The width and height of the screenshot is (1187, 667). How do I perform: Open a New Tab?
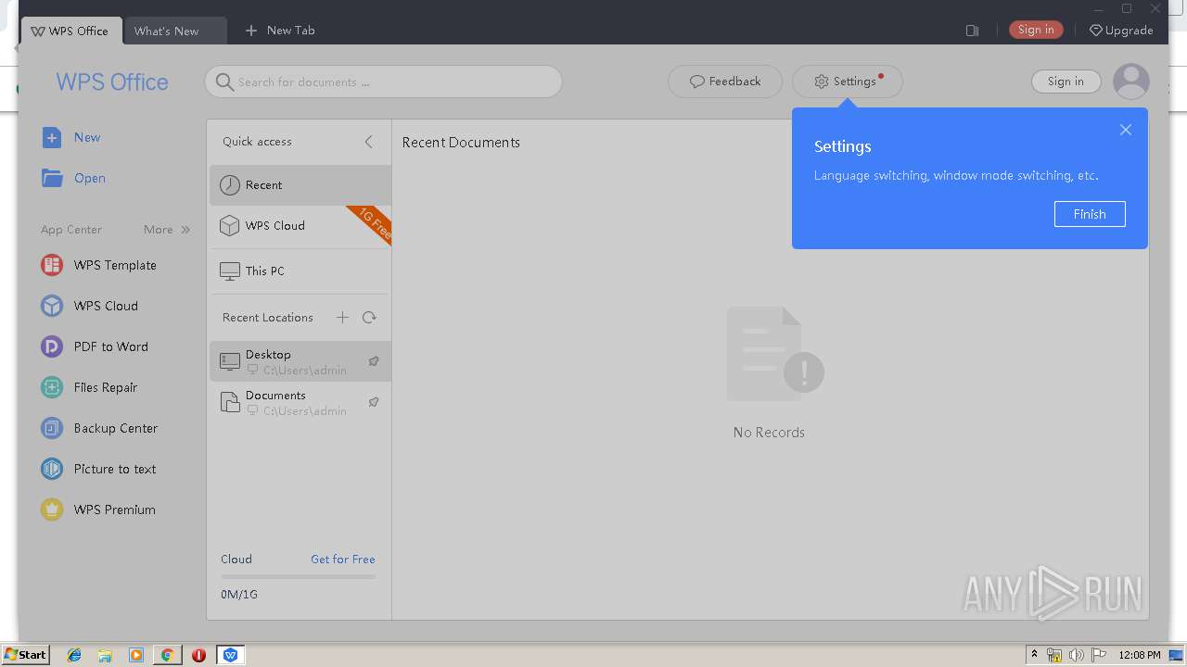click(x=279, y=31)
